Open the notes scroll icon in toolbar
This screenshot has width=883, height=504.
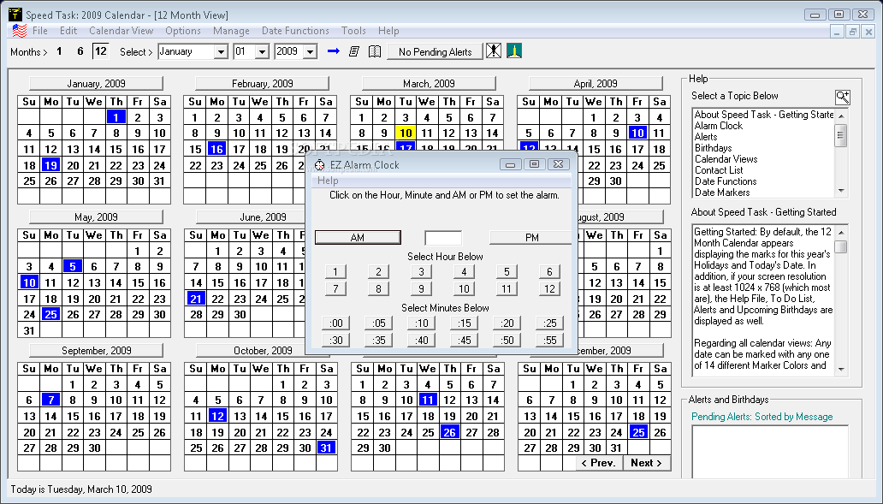coord(353,51)
